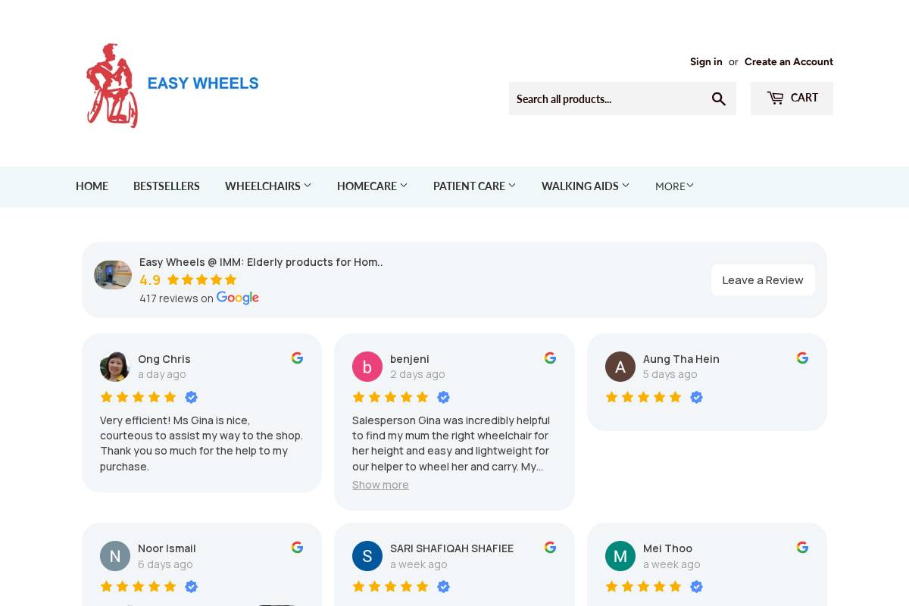Click the verified badge on Noor Ismail's rating

(x=191, y=586)
